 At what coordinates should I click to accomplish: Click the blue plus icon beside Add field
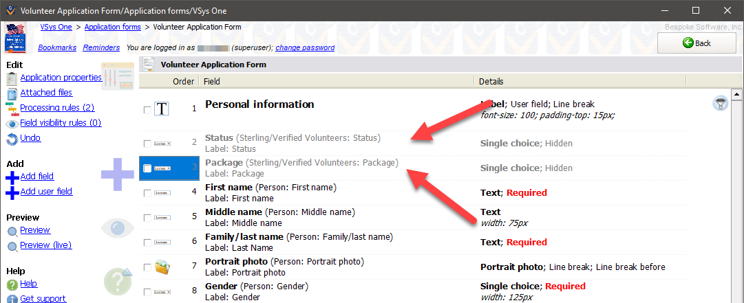12,177
